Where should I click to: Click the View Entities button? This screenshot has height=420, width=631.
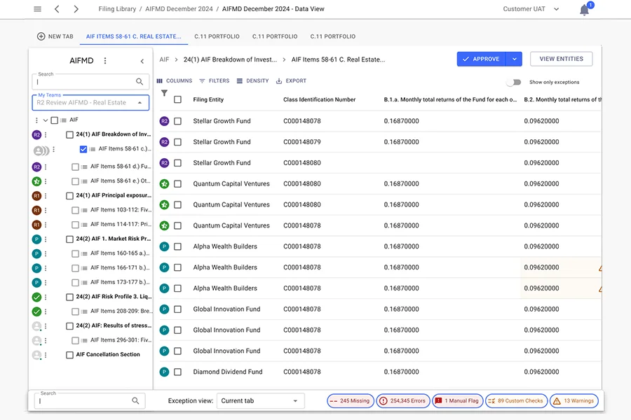(561, 59)
